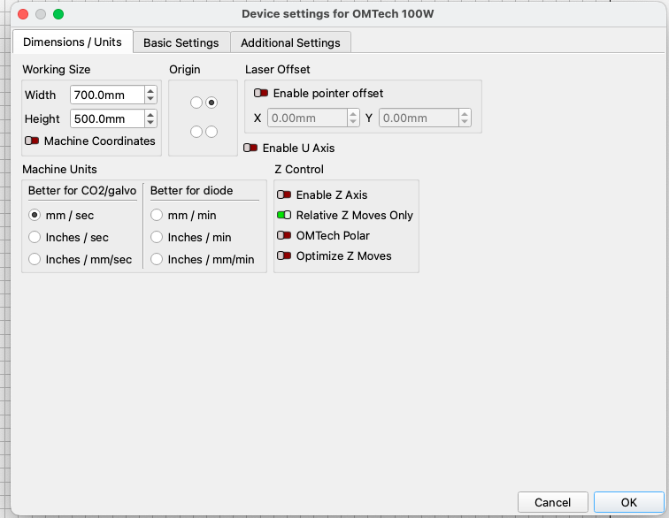This screenshot has width=669, height=518.
Task: Cancel the device settings dialog
Action: click(x=552, y=502)
